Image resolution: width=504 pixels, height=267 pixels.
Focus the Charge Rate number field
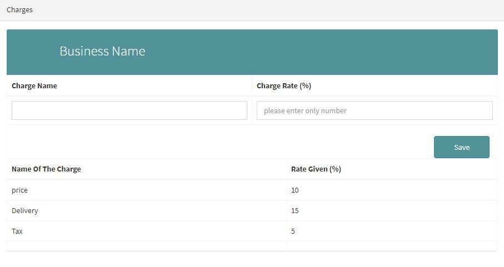(374, 110)
